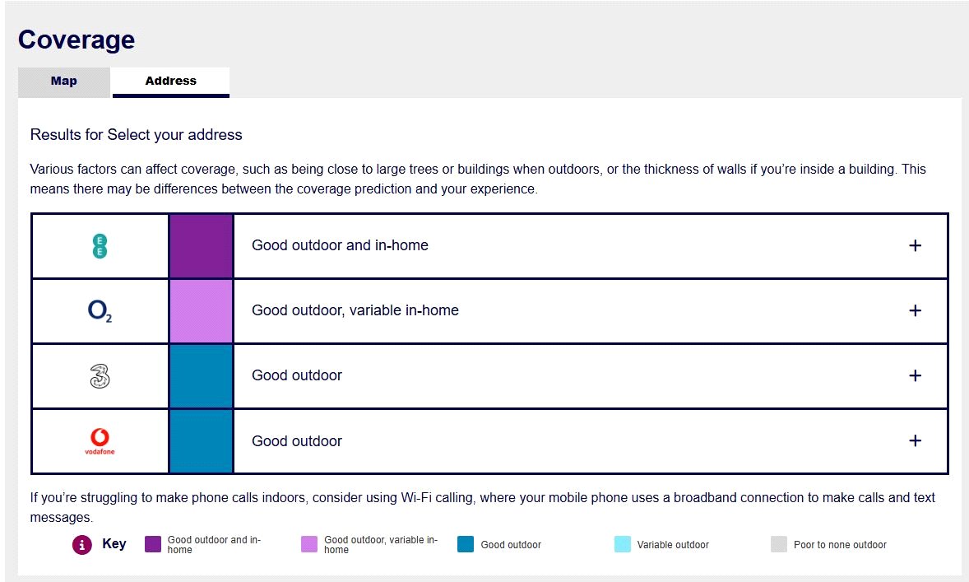Select the Address tab
This screenshot has height=582, width=969.
[x=171, y=81]
